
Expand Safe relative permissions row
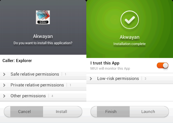[x=43, y=74]
